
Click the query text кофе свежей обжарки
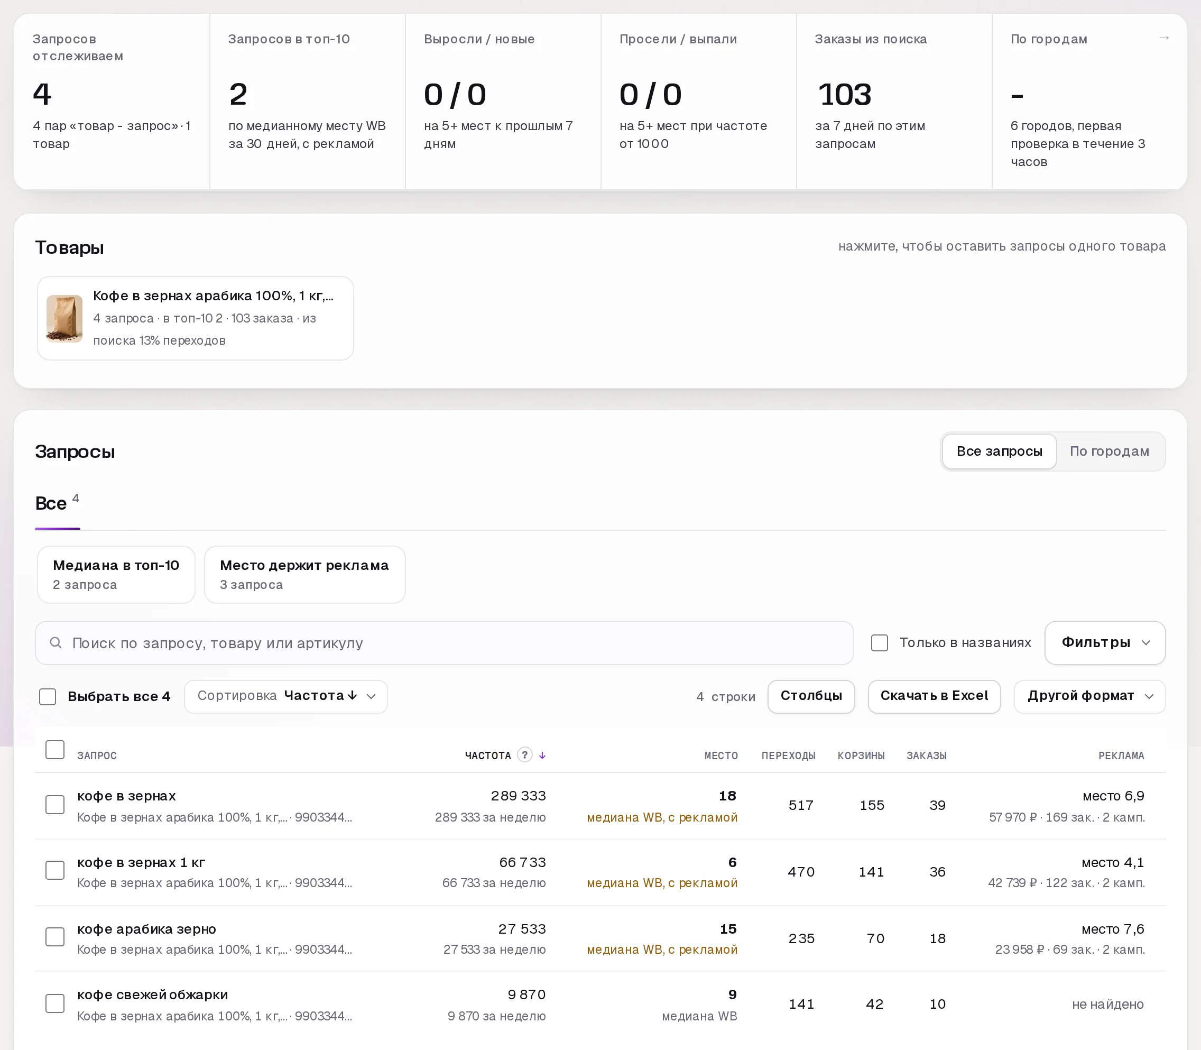click(x=152, y=994)
